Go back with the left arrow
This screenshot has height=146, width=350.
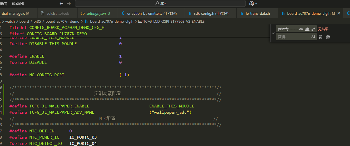(x=62, y=3)
